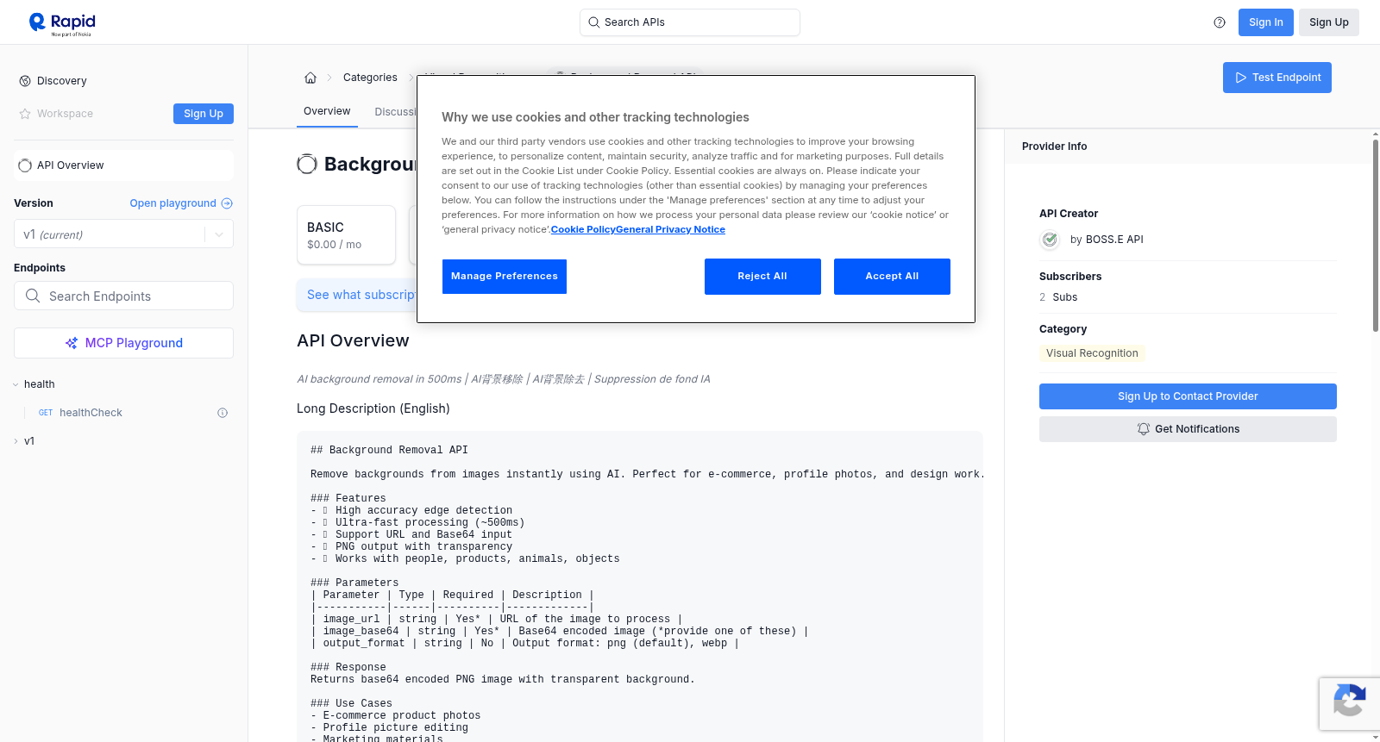Select the BASIC pricing plan card
Screen dimensions: 1380x742
pos(346,234)
